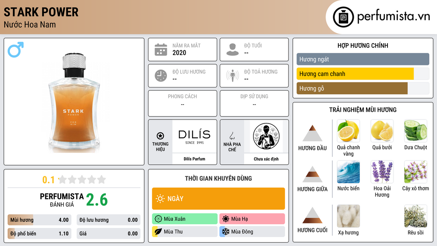Open the perfumer illustration above Chưa xác định
The image size is (437, 246).
pos(266,137)
